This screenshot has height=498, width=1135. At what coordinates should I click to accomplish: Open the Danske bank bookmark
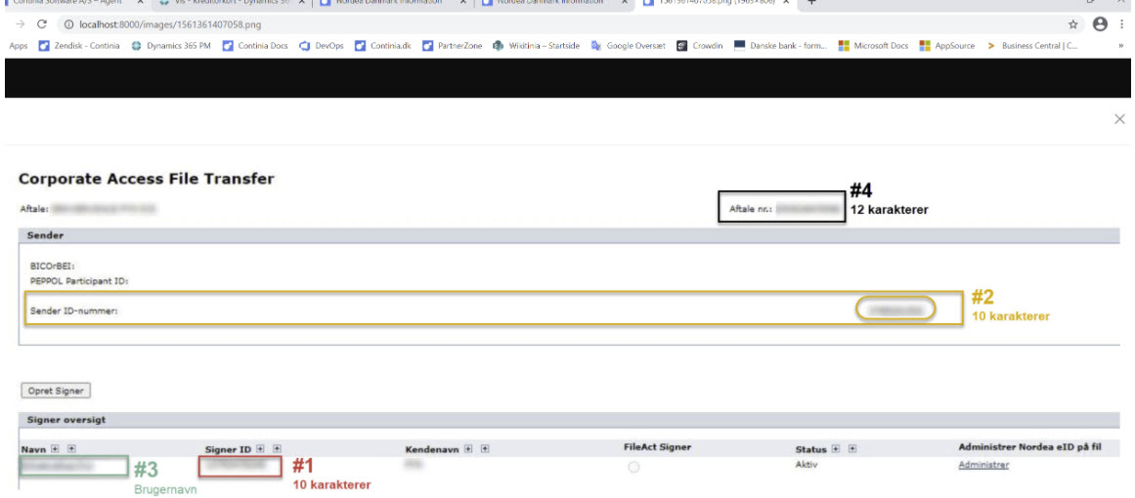pos(780,46)
